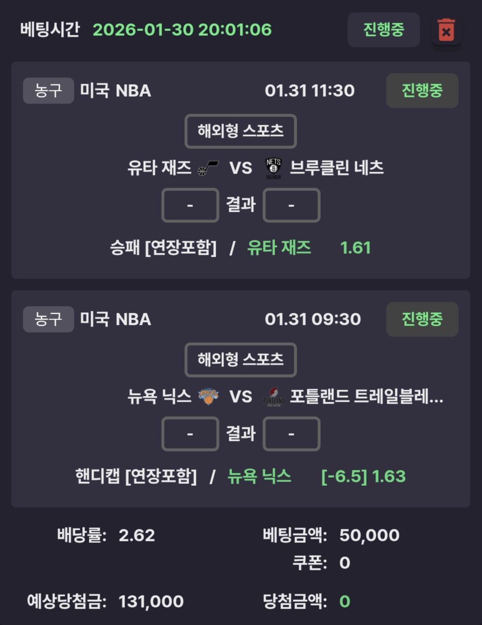Image resolution: width=482 pixels, height=625 pixels.
Task: Click Brooklyn Nets right score box
Action: [291, 205]
